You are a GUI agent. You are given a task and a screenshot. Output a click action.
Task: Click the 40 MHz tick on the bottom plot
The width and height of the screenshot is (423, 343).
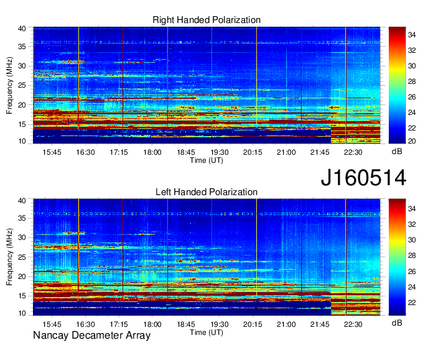22,201
